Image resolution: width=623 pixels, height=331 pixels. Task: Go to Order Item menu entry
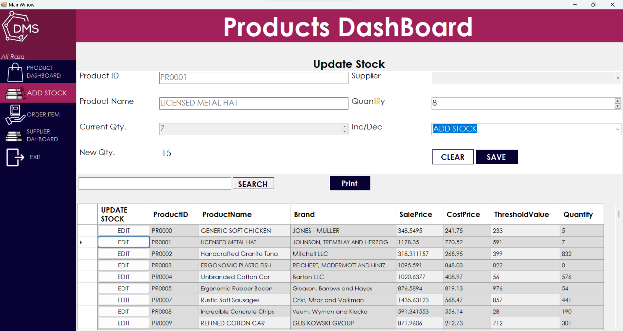tap(43, 115)
